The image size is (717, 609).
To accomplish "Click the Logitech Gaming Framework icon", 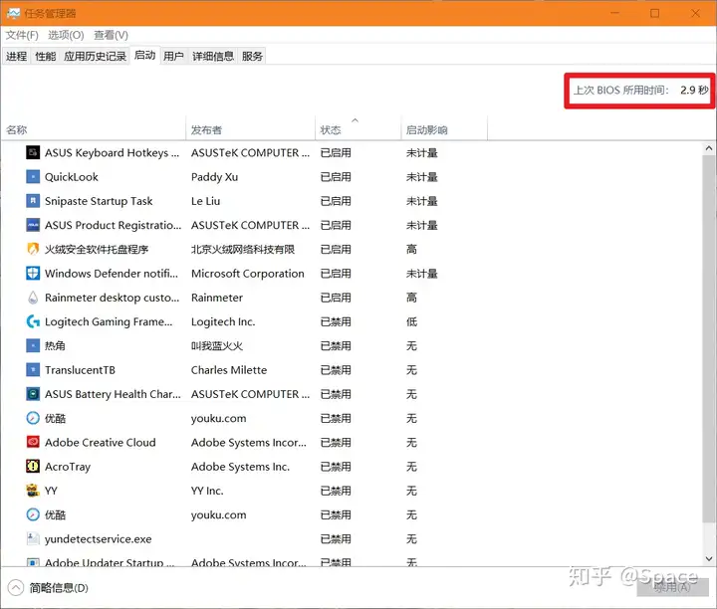I will (33, 321).
